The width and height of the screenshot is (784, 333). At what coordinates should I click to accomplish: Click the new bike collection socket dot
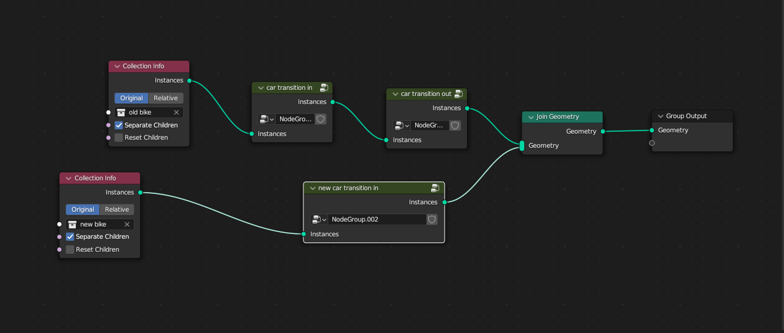tap(59, 224)
